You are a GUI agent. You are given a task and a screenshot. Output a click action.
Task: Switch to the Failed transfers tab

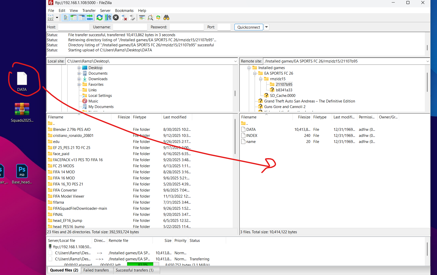click(x=96, y=270)
